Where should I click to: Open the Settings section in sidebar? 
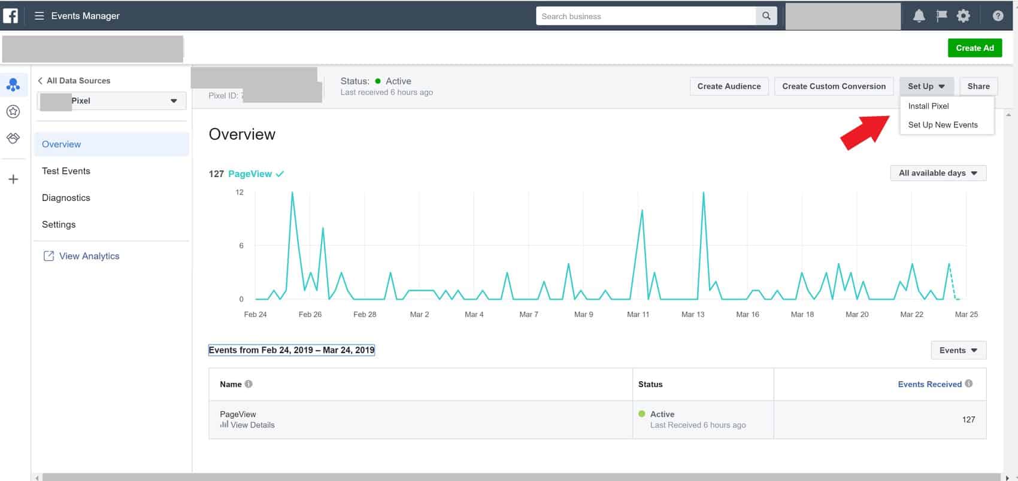59,224
